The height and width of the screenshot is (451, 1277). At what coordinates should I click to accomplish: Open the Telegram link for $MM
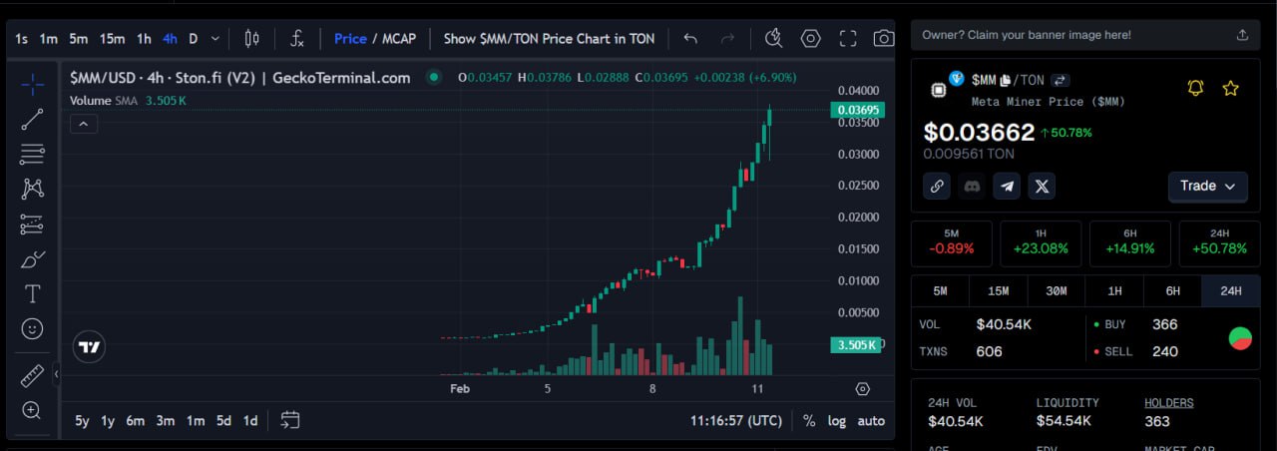tap(1007, 186)
